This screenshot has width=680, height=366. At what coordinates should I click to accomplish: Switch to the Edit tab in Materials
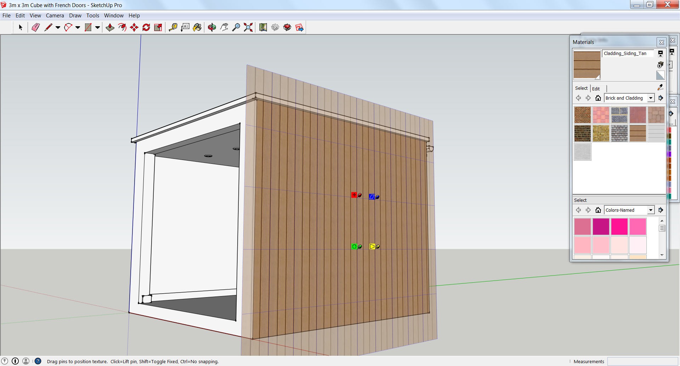[596, 89]
